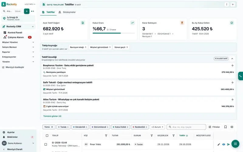Edit teklif Q-2026-0144 with pencil icon
The image size is (243, 152).
coord(219,144)
